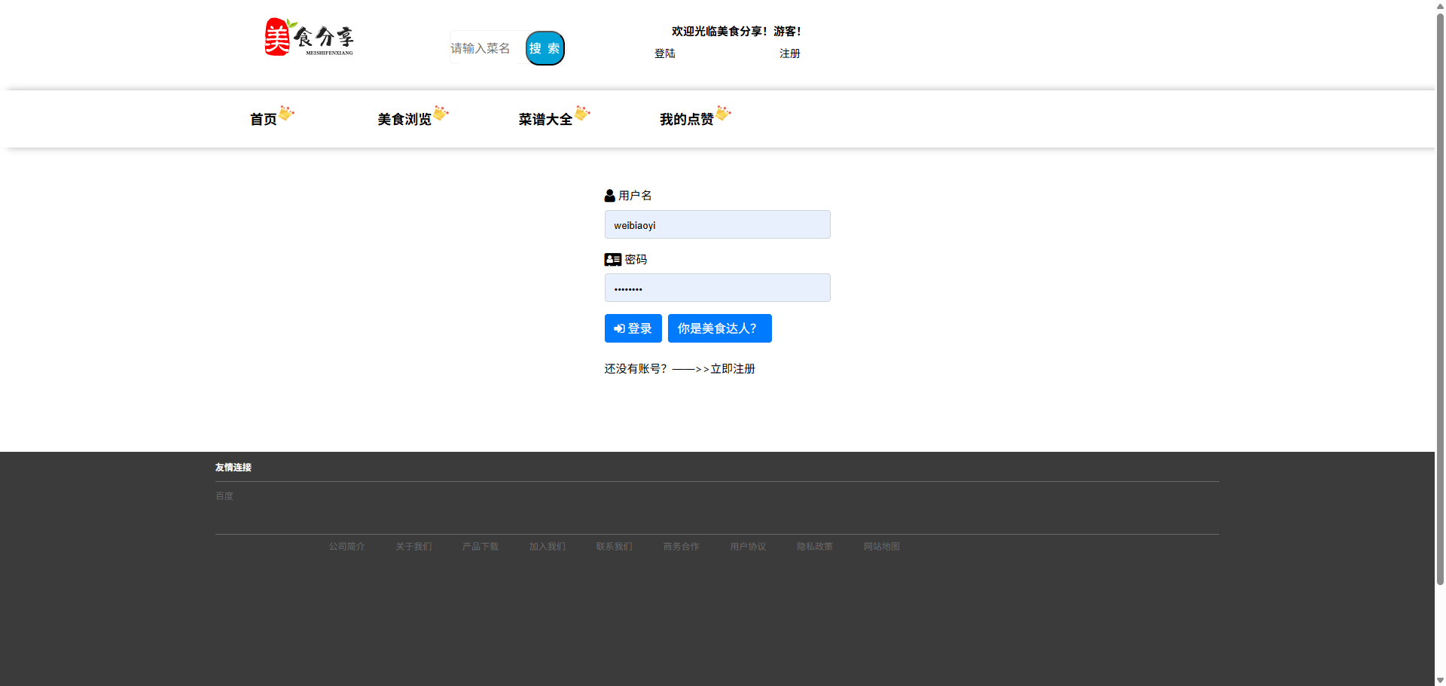Viewport: 1446px width, 686px height.
Task: Click the username field containing weibiaoyi
Action: [x=718, y=224]
